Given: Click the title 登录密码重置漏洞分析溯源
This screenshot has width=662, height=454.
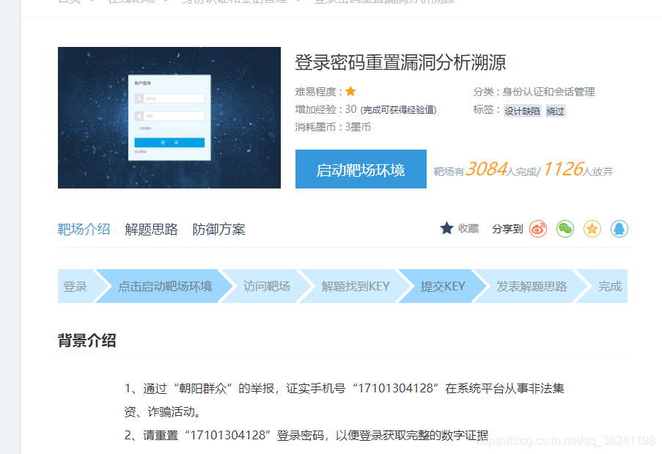Looking at the screenshot, I should click(x=400, y=62).
